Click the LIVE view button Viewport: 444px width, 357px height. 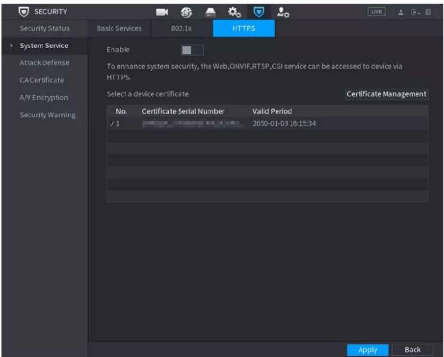point(376,12)
